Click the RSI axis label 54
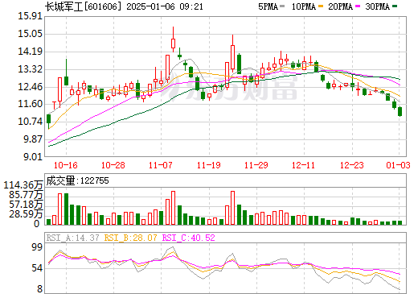 pyautogui.click(x=37, y=268)
